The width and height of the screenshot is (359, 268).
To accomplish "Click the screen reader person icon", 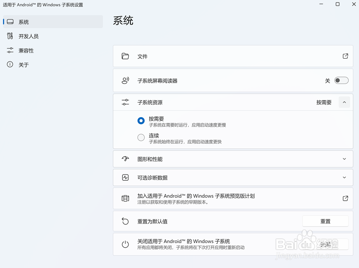I will [125, 81].
